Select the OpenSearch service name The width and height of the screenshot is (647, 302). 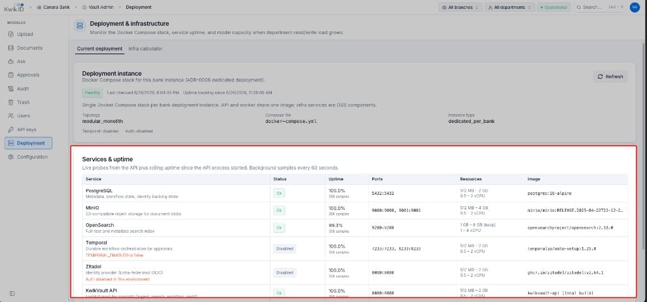tap(99, 225)
